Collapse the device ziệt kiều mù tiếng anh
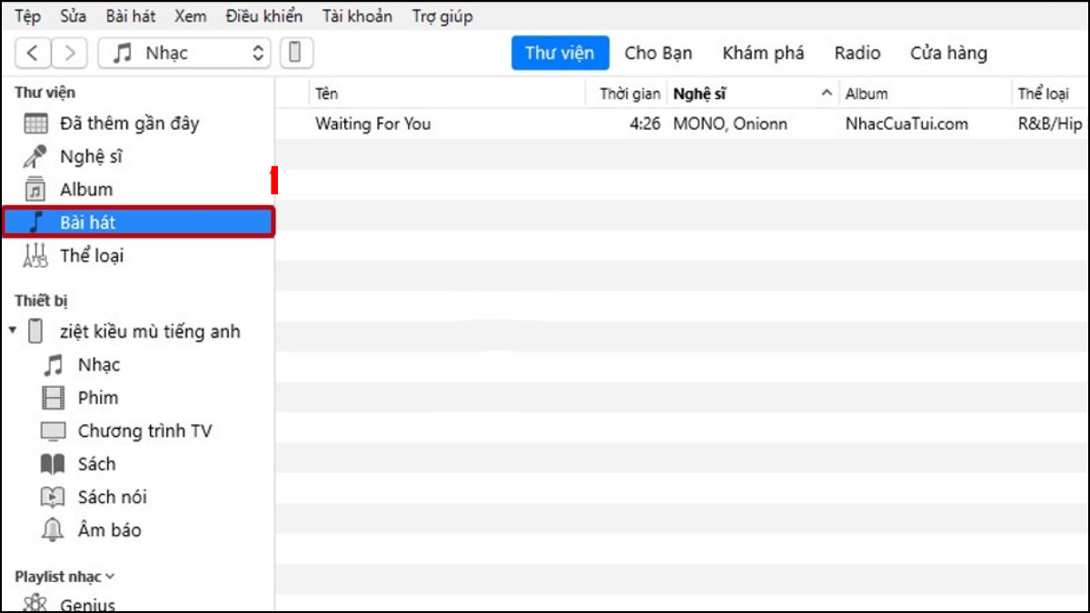The width and height of the screenshot is (1090, 613). pyautogui.click(x=11, y=331)
